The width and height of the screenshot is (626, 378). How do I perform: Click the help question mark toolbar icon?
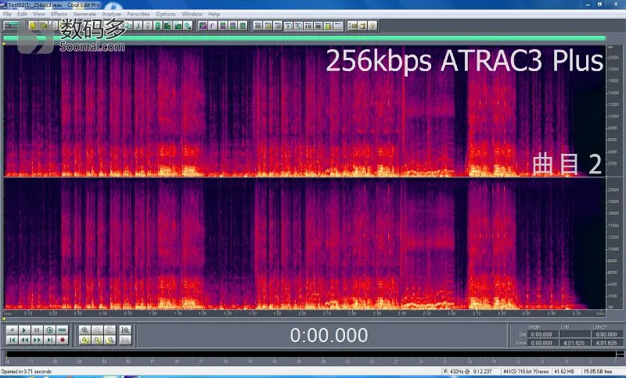(x=372, y=26)
